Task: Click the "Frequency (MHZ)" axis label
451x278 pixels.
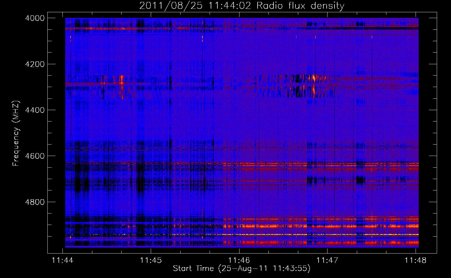Action: pos(16,133)
